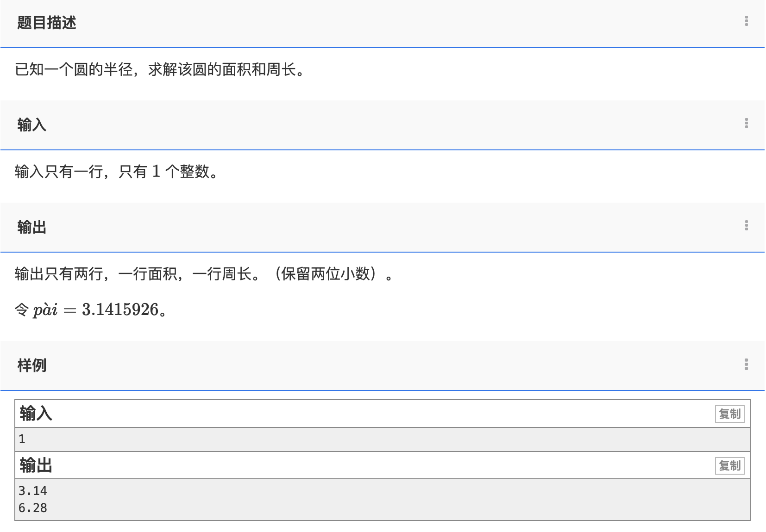This screenshot has width=766, height=532.
Task: Click the sample input value 1
Action: point(22,439)
